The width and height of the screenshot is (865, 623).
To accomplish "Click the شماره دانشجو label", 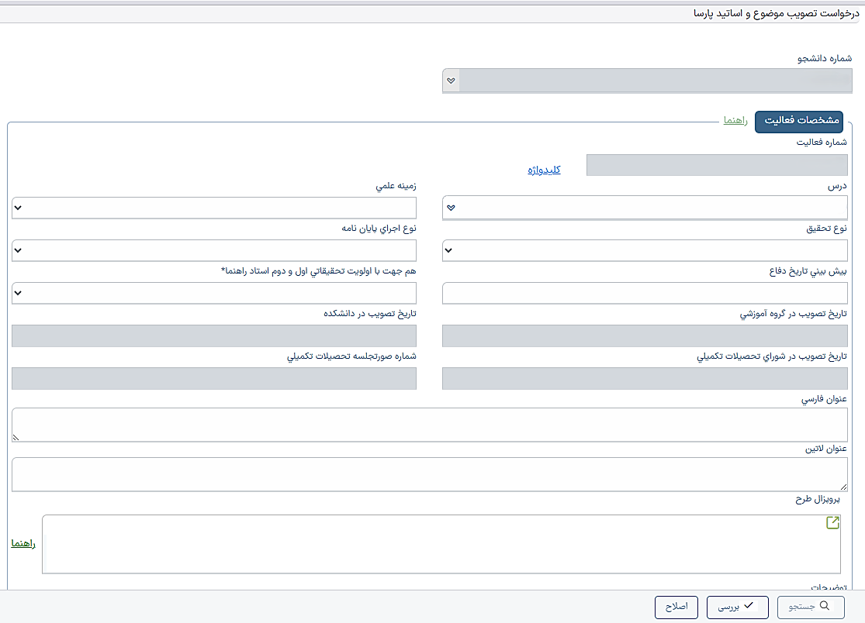I will coord(824,58).
